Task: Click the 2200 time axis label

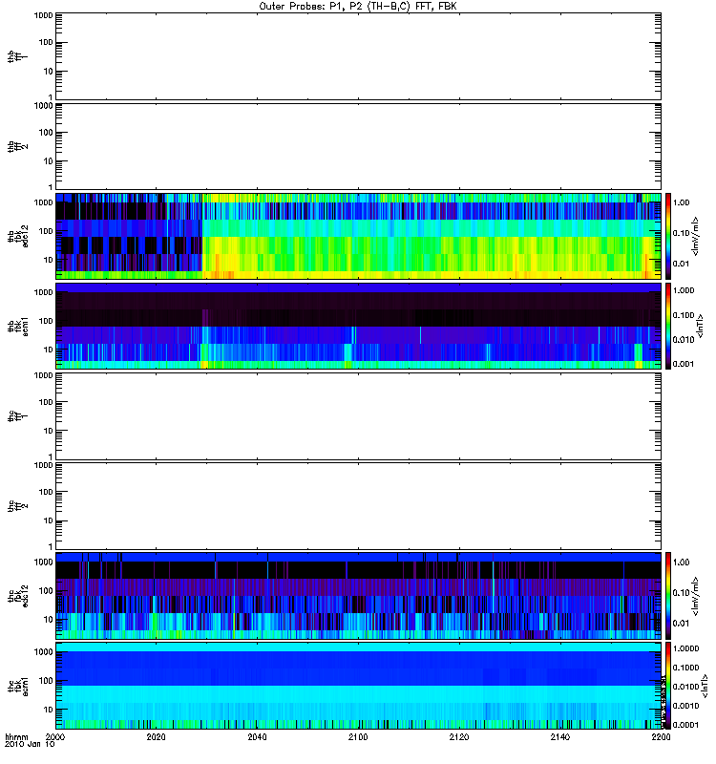Action: pyautogui.click(x=661, y=737)
